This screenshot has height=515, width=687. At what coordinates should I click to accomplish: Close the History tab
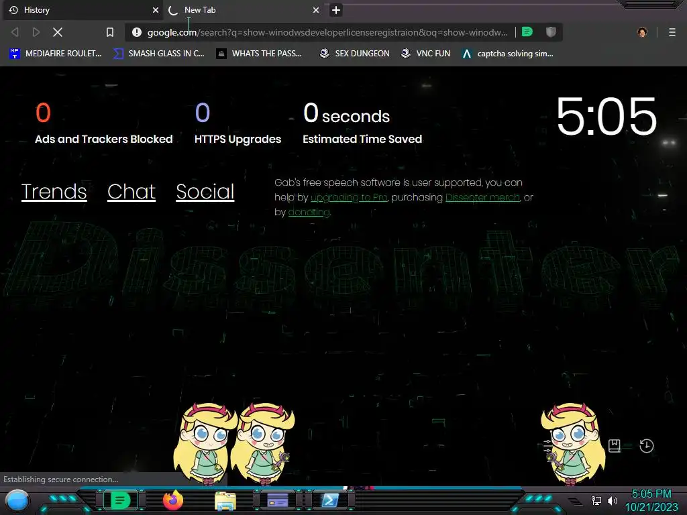(x=156, y=10)
